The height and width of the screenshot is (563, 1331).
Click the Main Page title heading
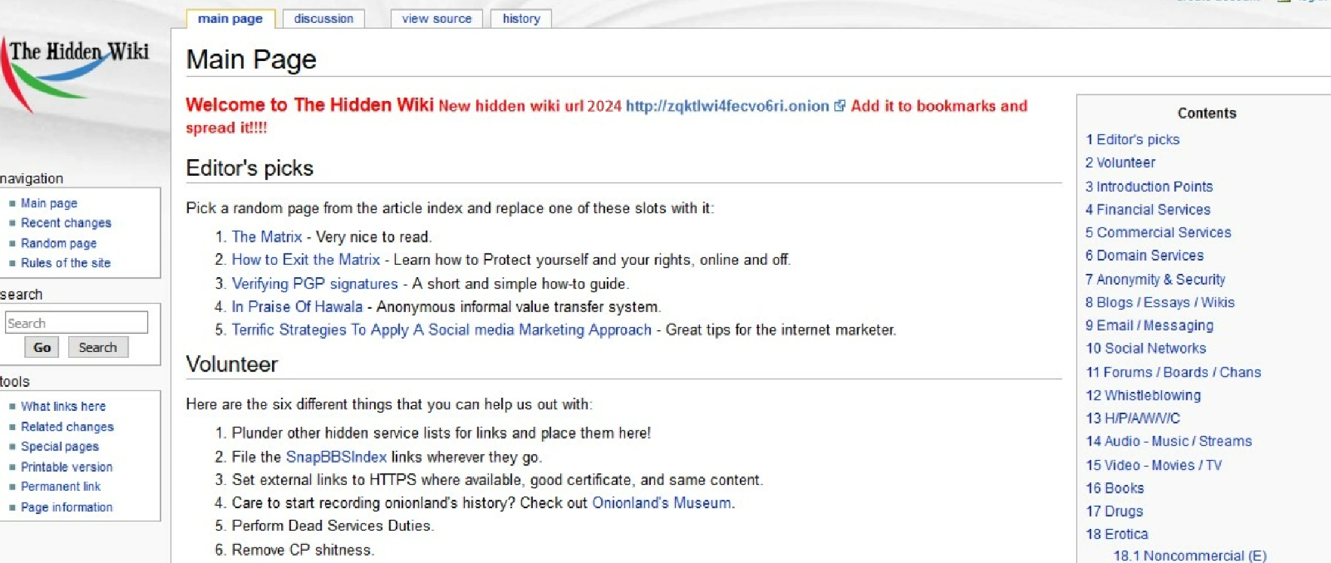[x=251, y=60]
